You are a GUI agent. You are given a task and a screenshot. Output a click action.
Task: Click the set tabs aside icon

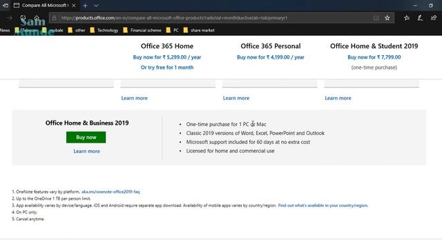[5, 6]
